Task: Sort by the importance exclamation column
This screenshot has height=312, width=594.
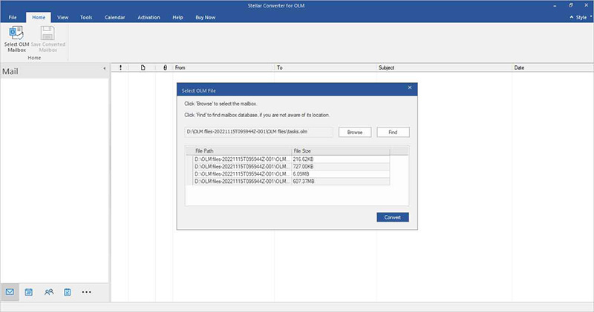Action: (x=120, y=67)
